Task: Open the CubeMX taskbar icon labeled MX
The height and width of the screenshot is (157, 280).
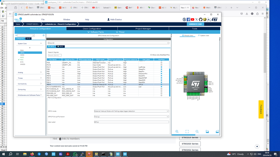Action: [x=118, y=154]
